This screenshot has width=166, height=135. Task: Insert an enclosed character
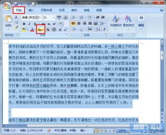54,29
